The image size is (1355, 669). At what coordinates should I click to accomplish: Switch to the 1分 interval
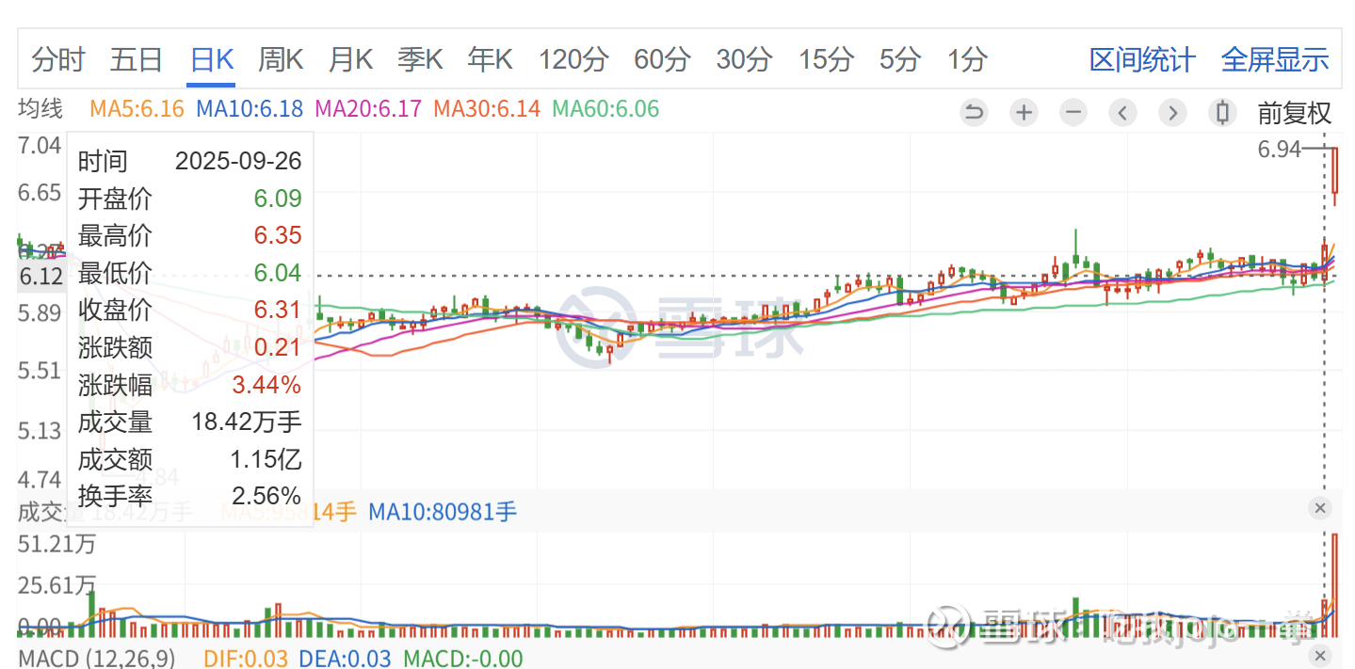tap(967, 60)
